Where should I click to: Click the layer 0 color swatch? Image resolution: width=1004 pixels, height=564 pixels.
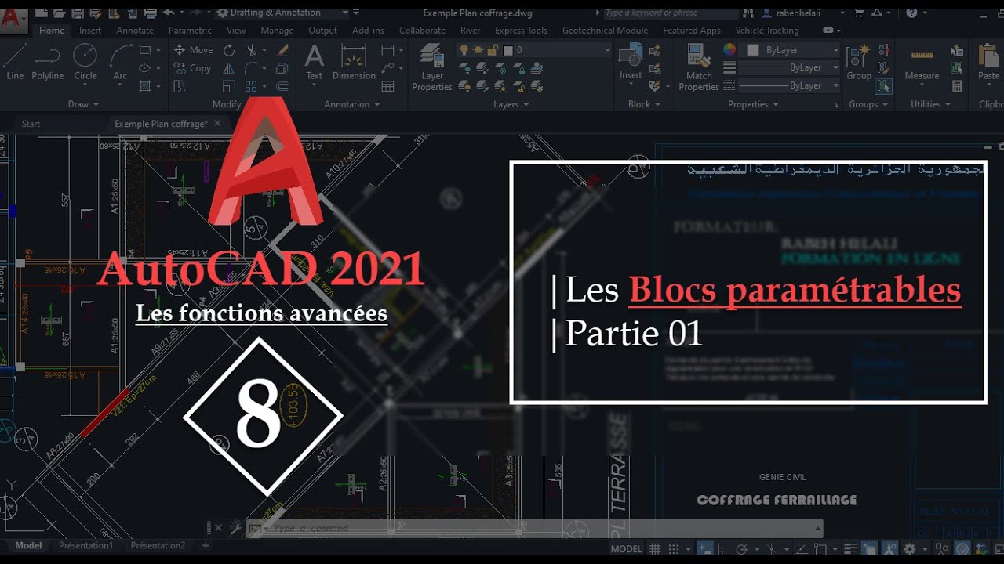coord(507,50)
